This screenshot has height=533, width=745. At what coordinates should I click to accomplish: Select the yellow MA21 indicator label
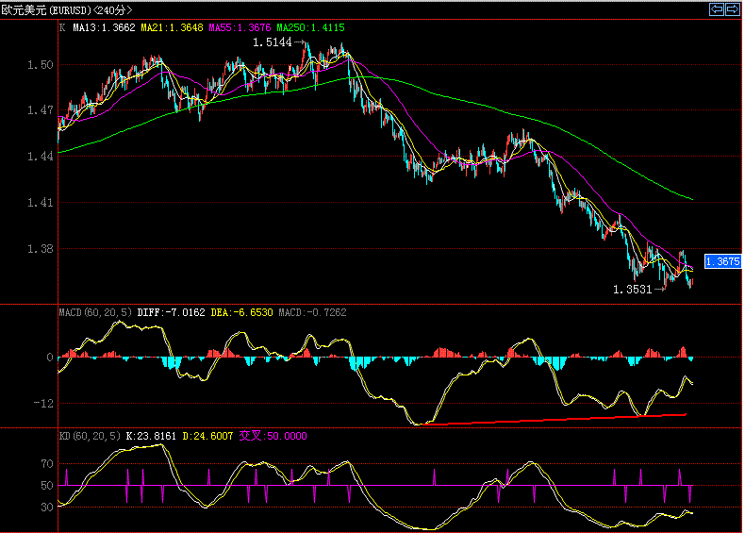pyautogui.click(x=171, y=28)
